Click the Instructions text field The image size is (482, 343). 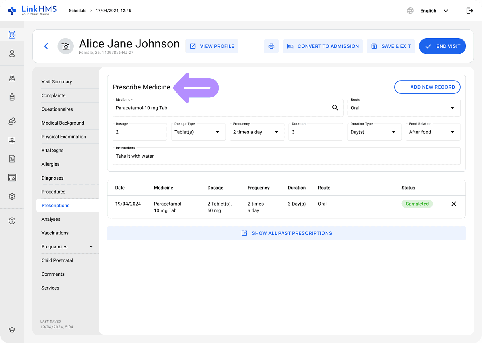[286, 156]
